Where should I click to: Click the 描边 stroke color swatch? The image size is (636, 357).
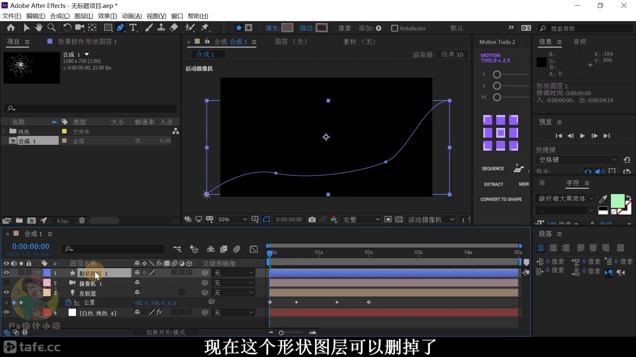322,28
